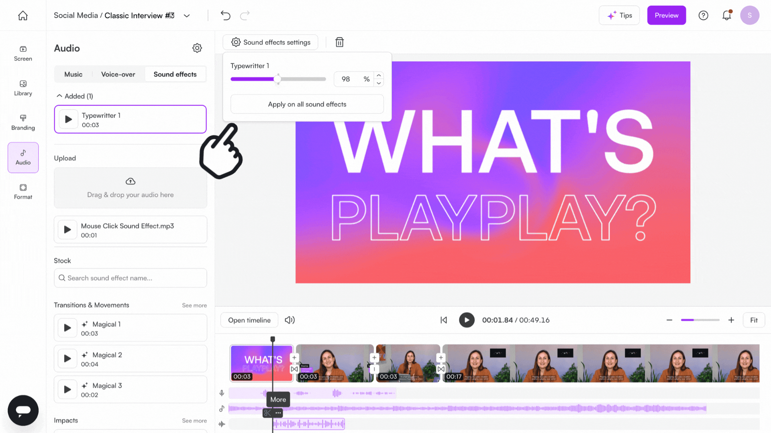Click Apply on all sound effects

point(307,104)
